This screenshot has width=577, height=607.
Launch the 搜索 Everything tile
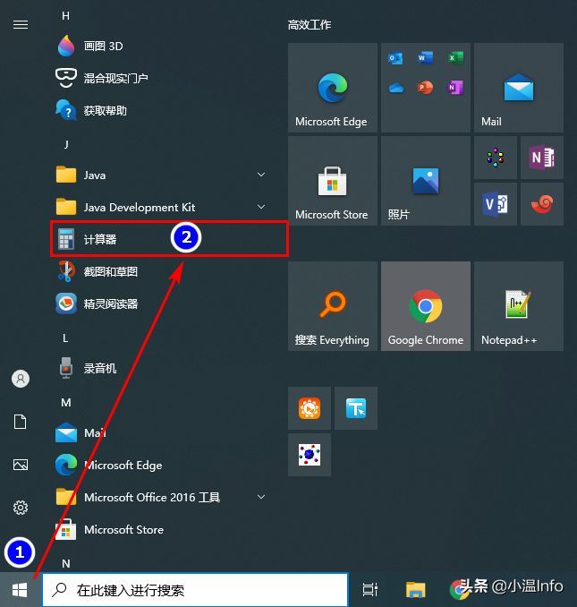333,306
